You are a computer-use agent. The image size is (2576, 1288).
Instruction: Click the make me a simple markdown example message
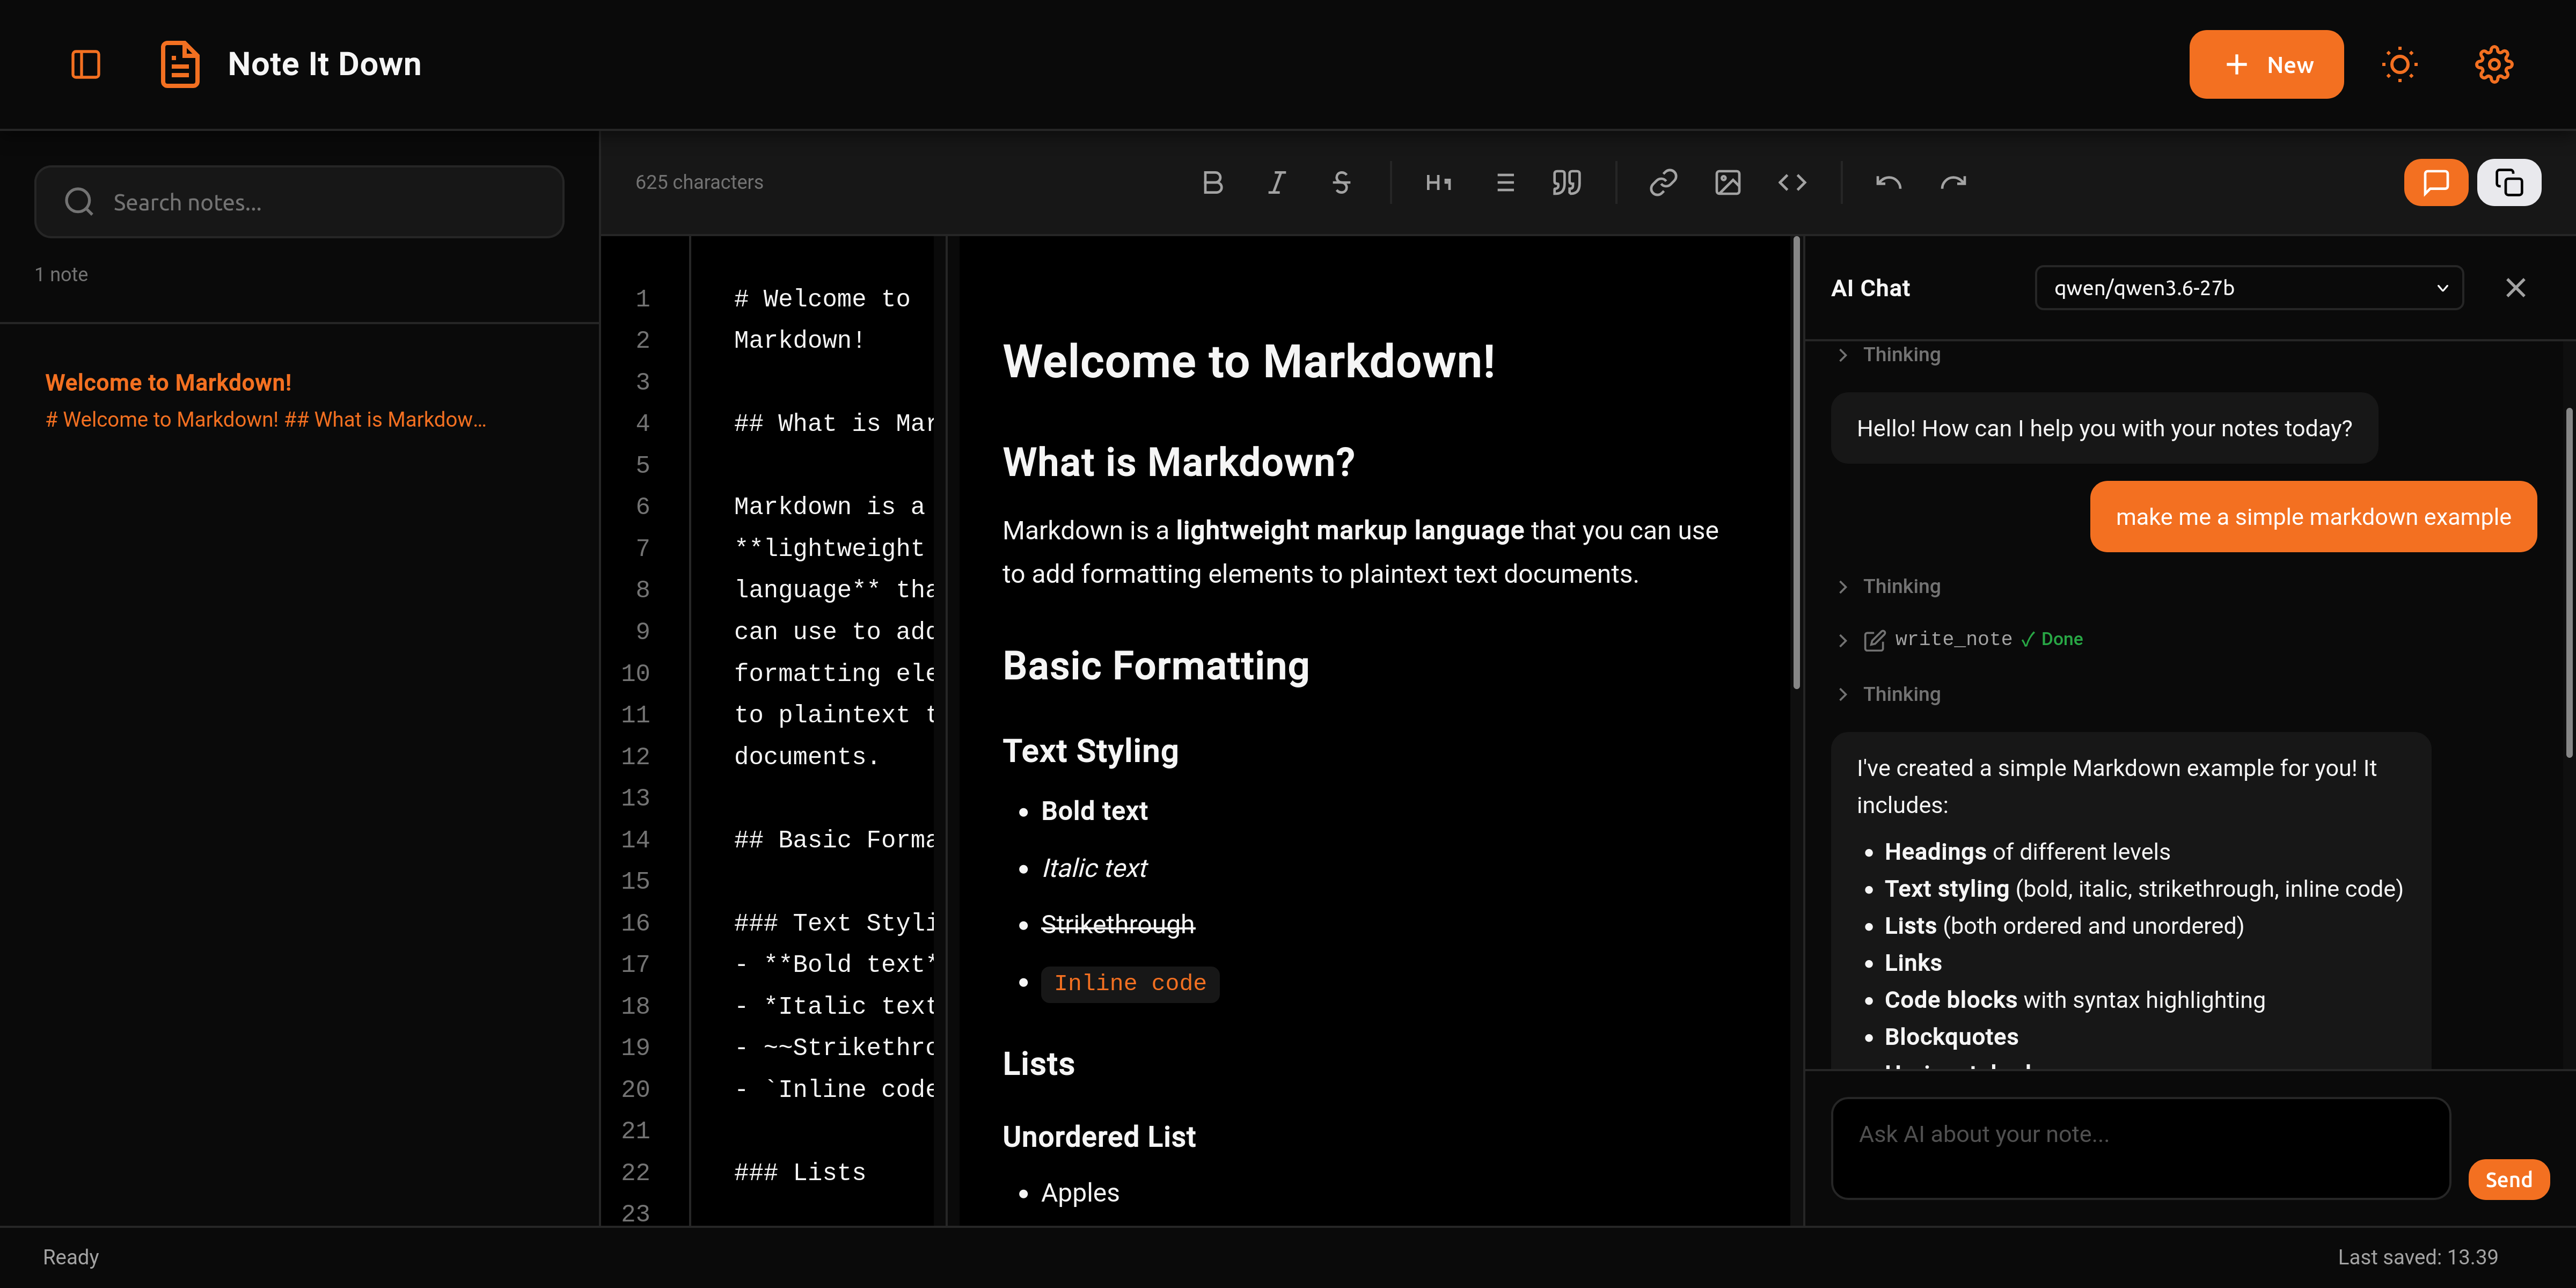(x=2313, y=517)
